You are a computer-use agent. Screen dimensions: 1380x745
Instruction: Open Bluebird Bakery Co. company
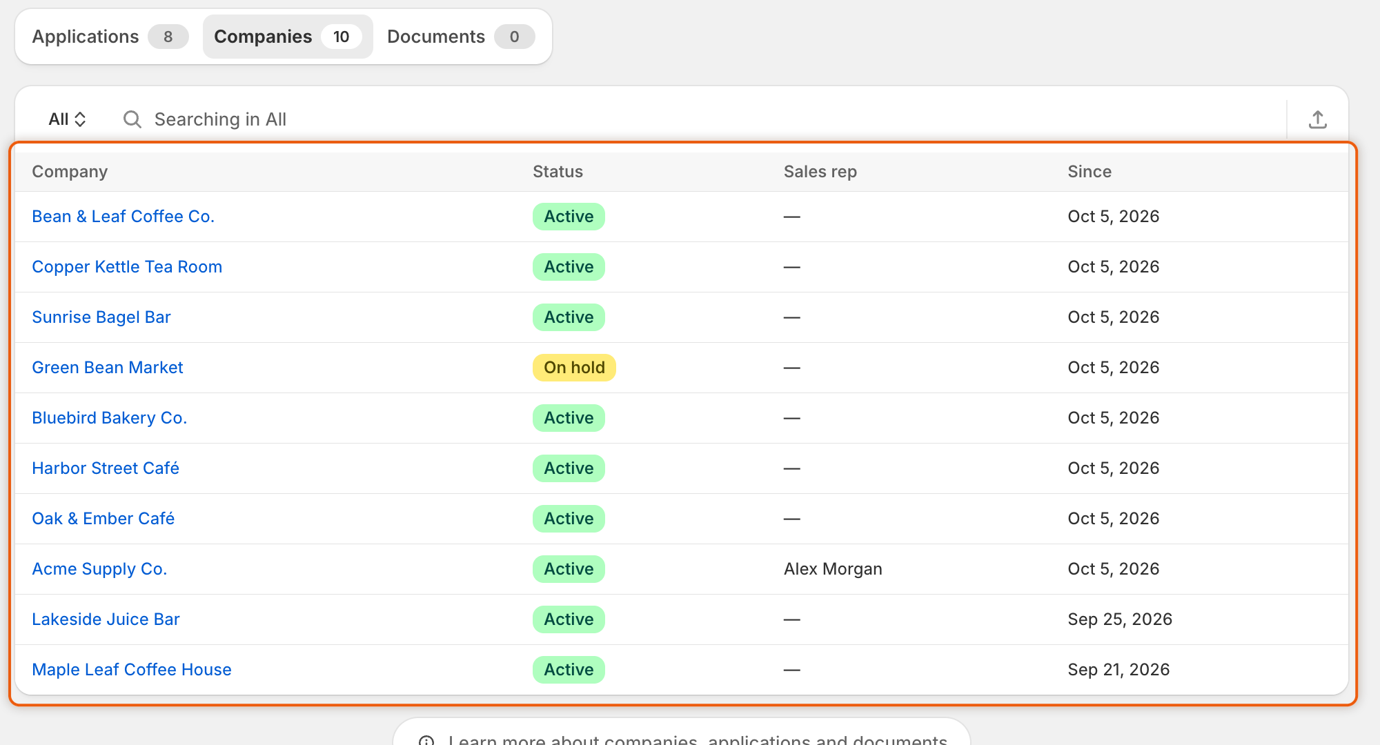[110, 418]
